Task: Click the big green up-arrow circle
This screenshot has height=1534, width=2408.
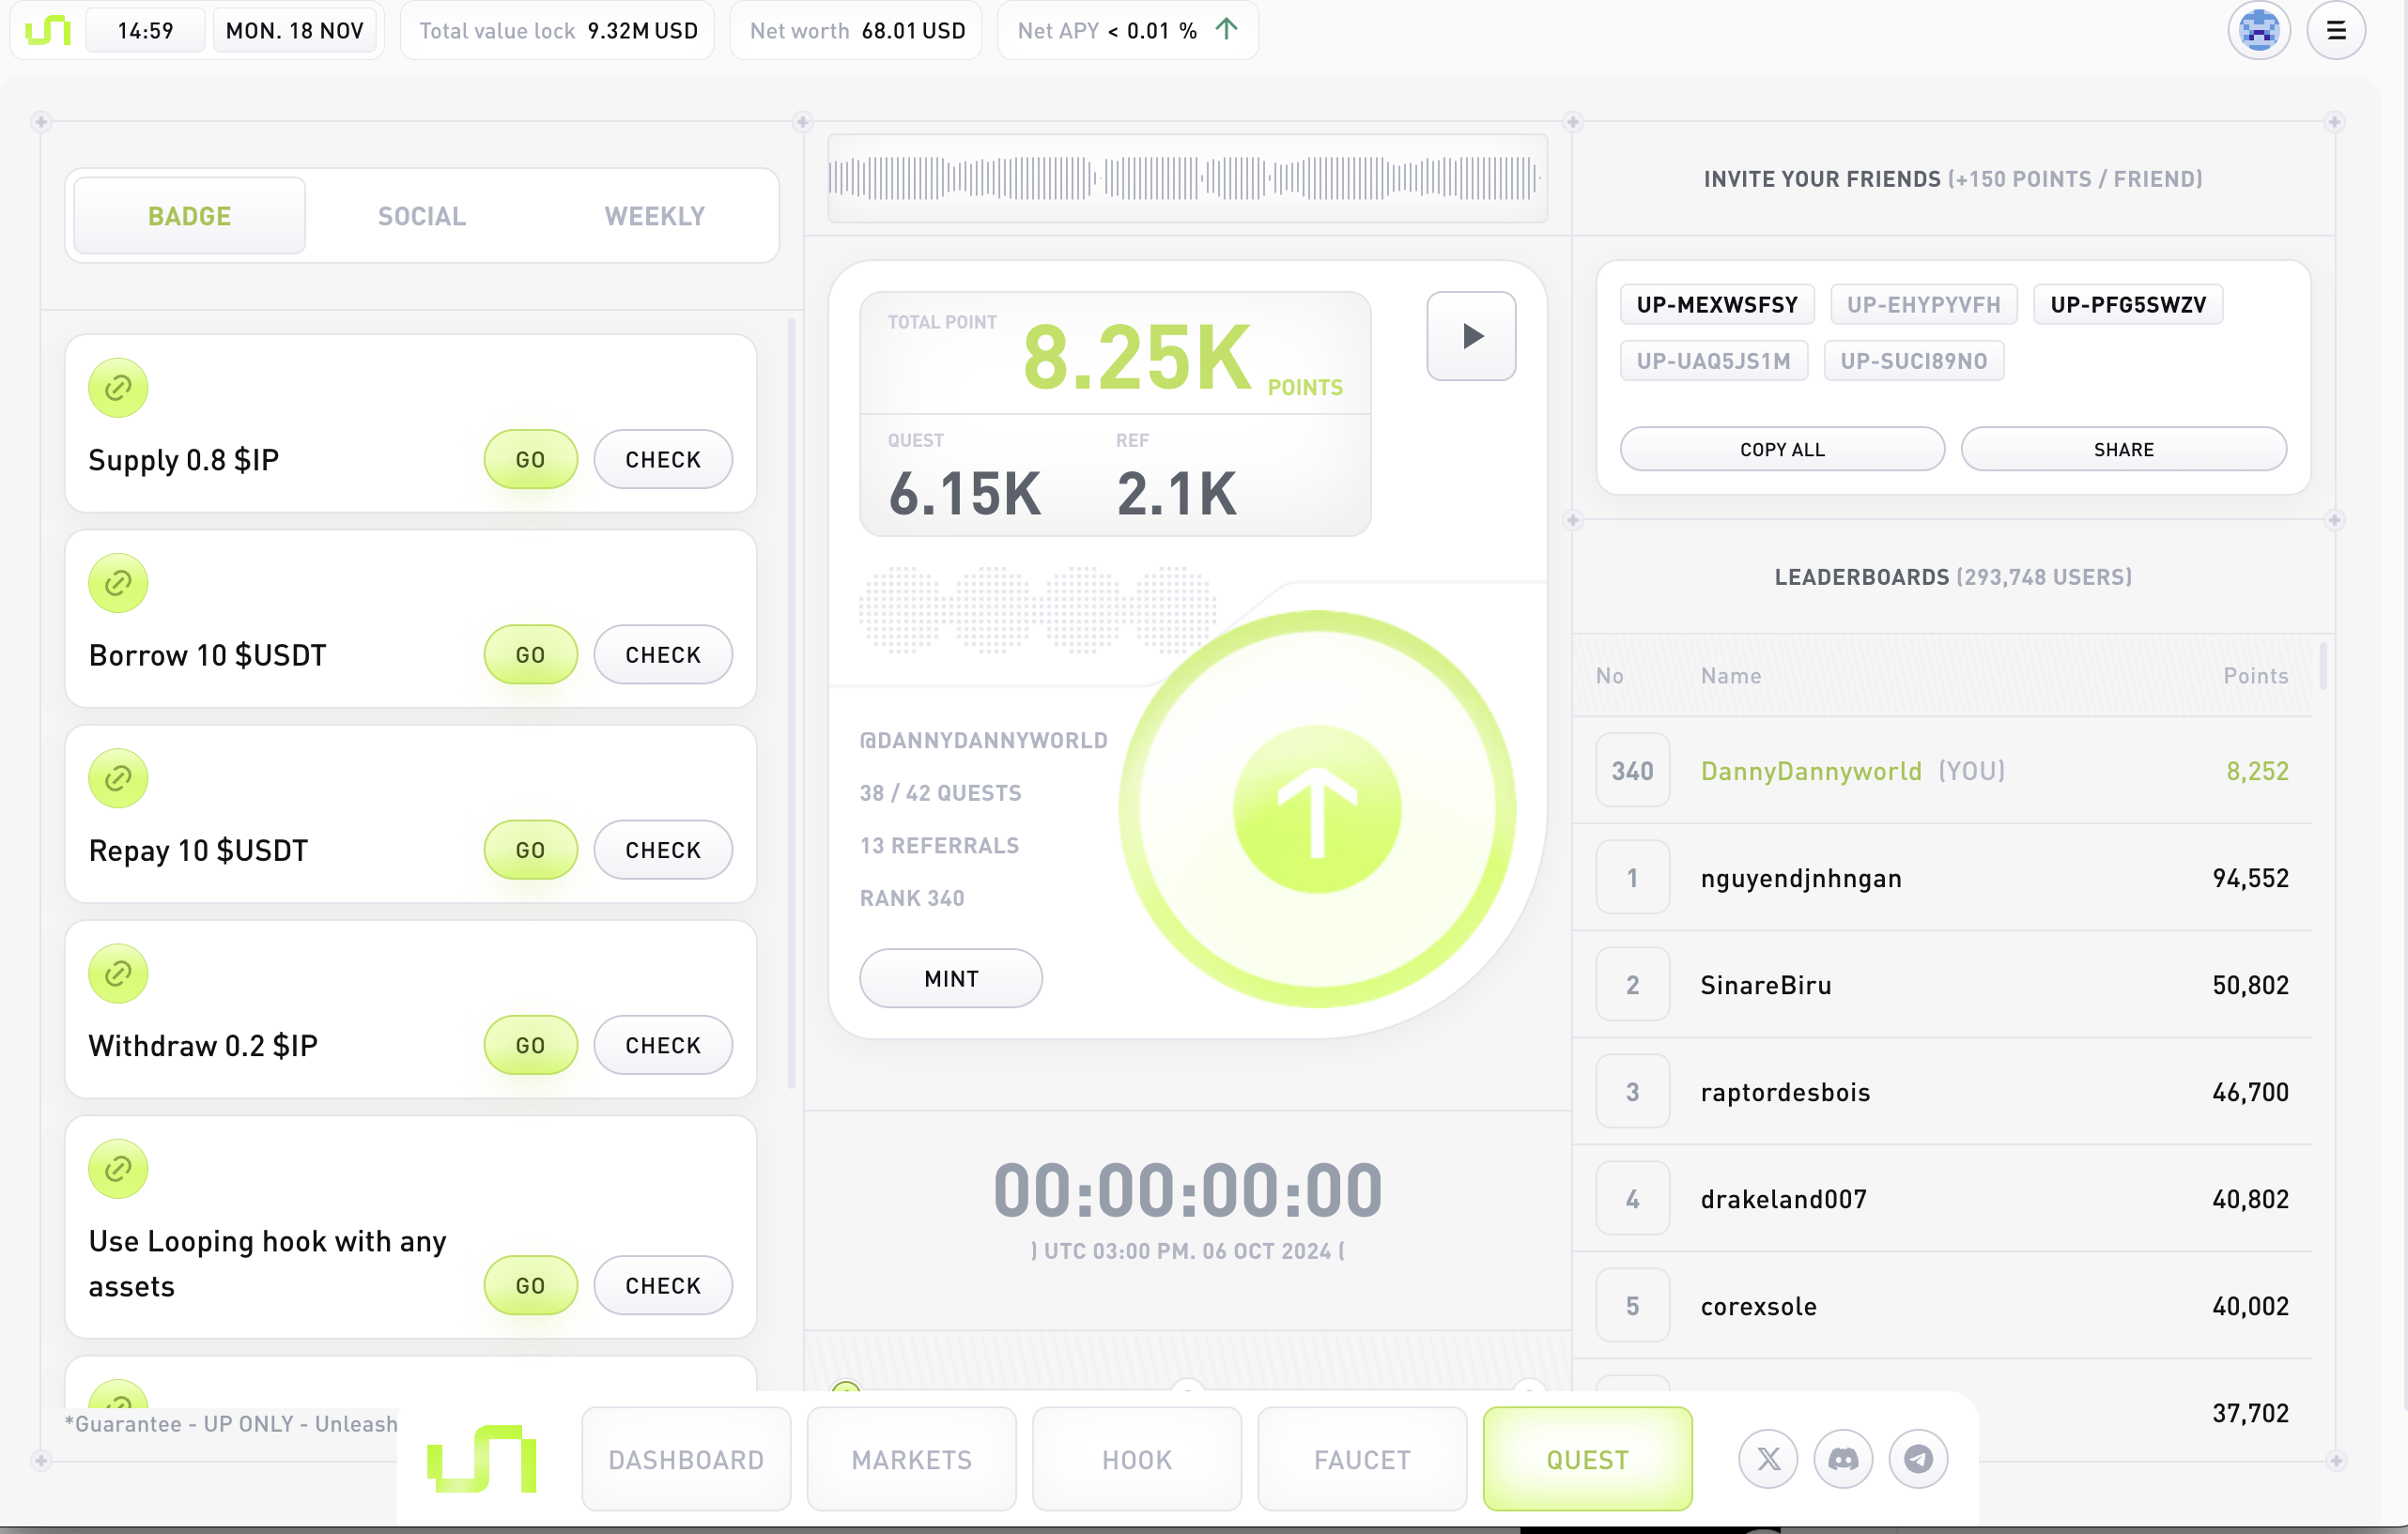Action: coord(1317,808)
